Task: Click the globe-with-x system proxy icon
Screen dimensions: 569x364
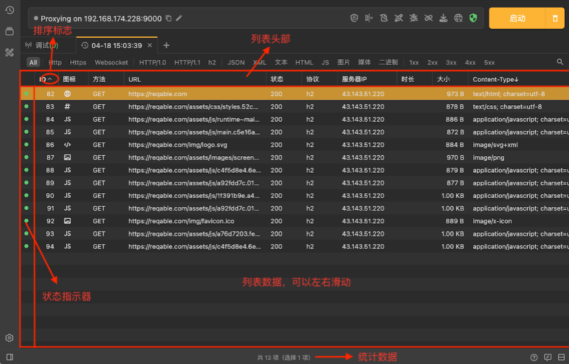Action: pos(458,18)
